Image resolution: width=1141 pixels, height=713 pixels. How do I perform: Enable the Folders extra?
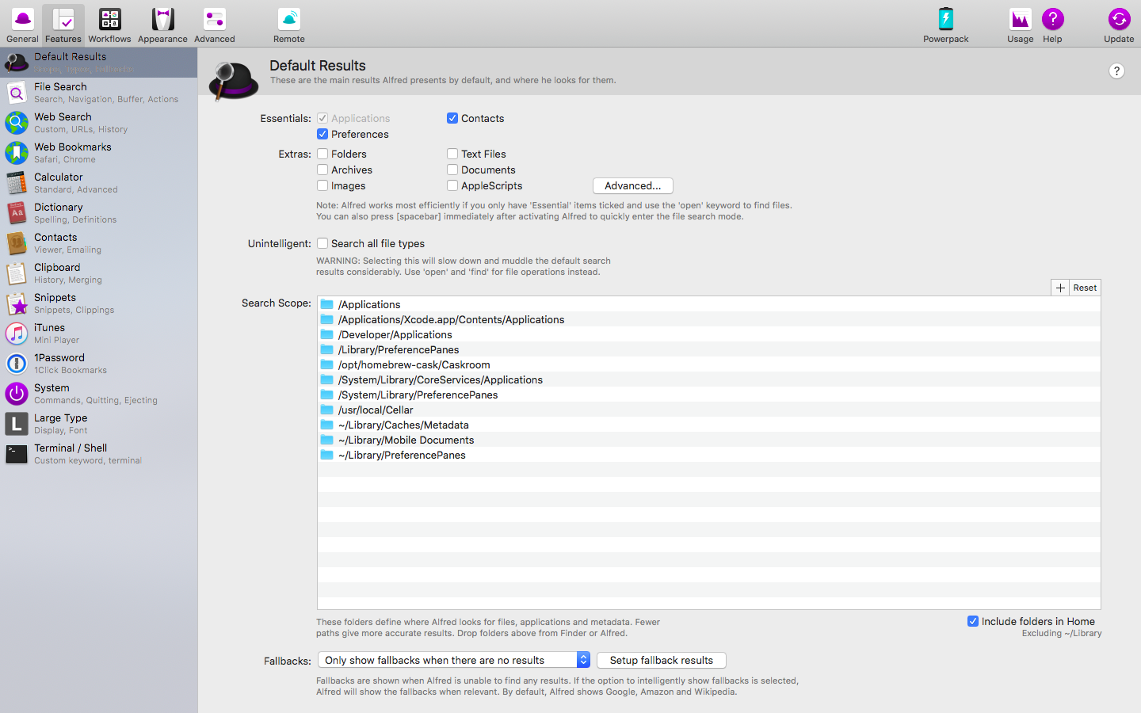tap(322, 153)
